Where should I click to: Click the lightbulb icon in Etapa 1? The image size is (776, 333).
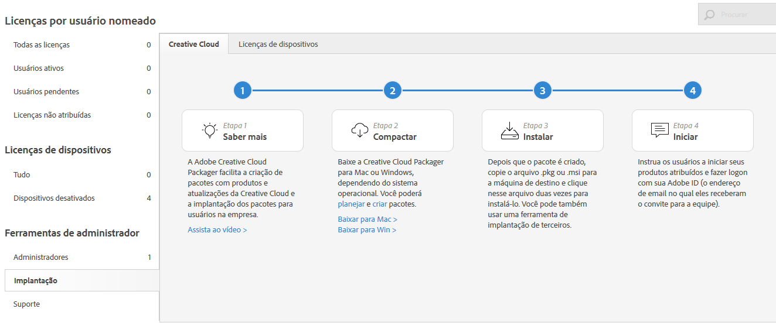210,131
